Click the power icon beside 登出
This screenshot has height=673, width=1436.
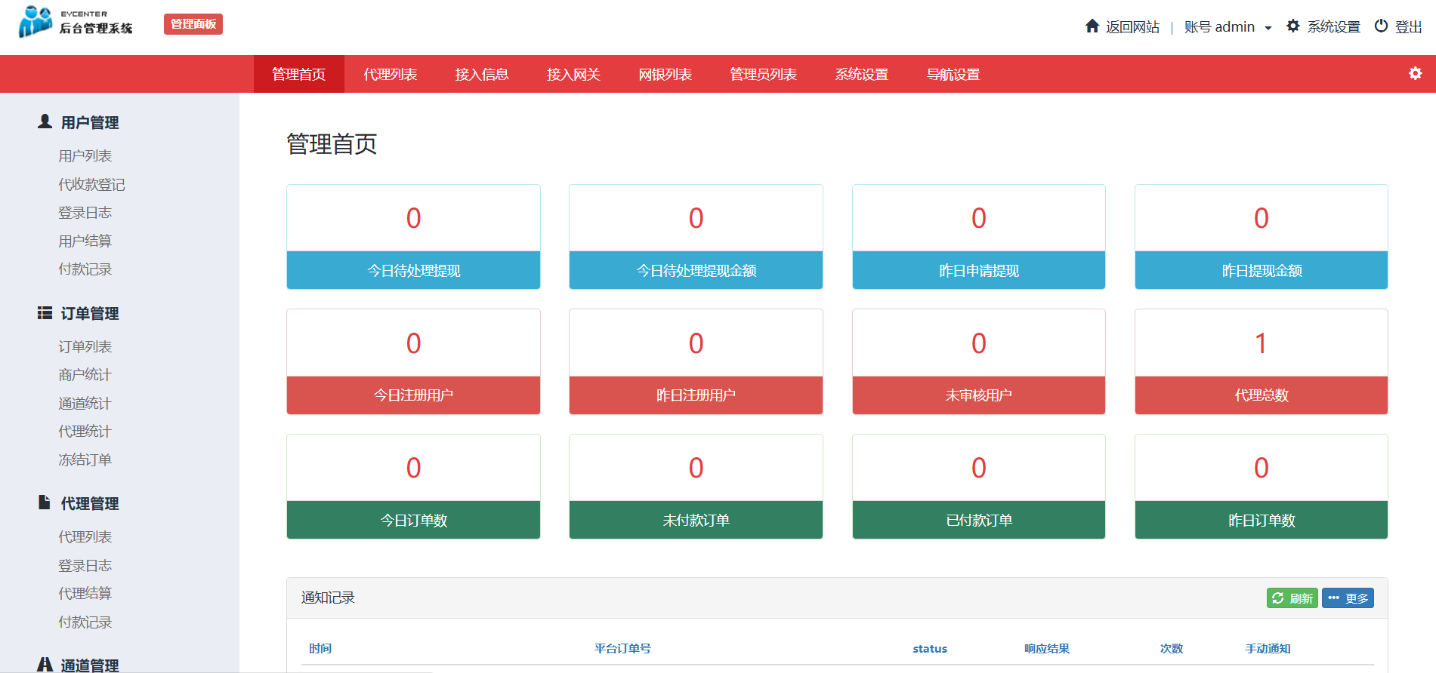pos(1381,26)
